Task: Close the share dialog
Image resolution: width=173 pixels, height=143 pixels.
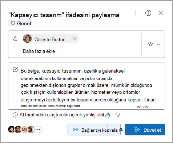Action: 161,13
